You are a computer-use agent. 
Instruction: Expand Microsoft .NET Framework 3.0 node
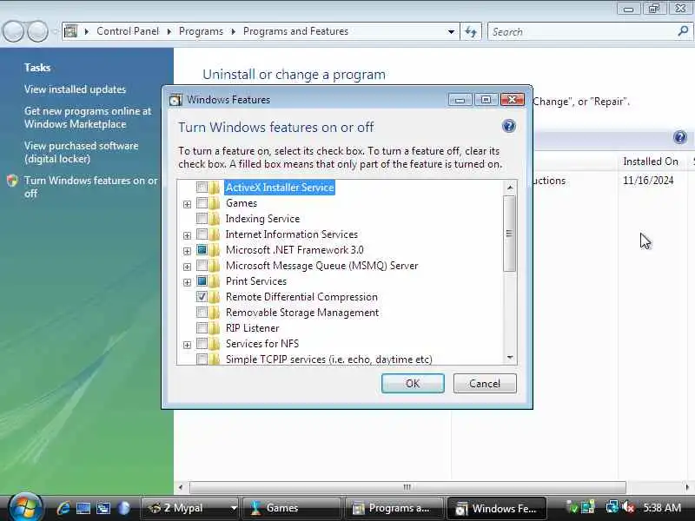187,251
